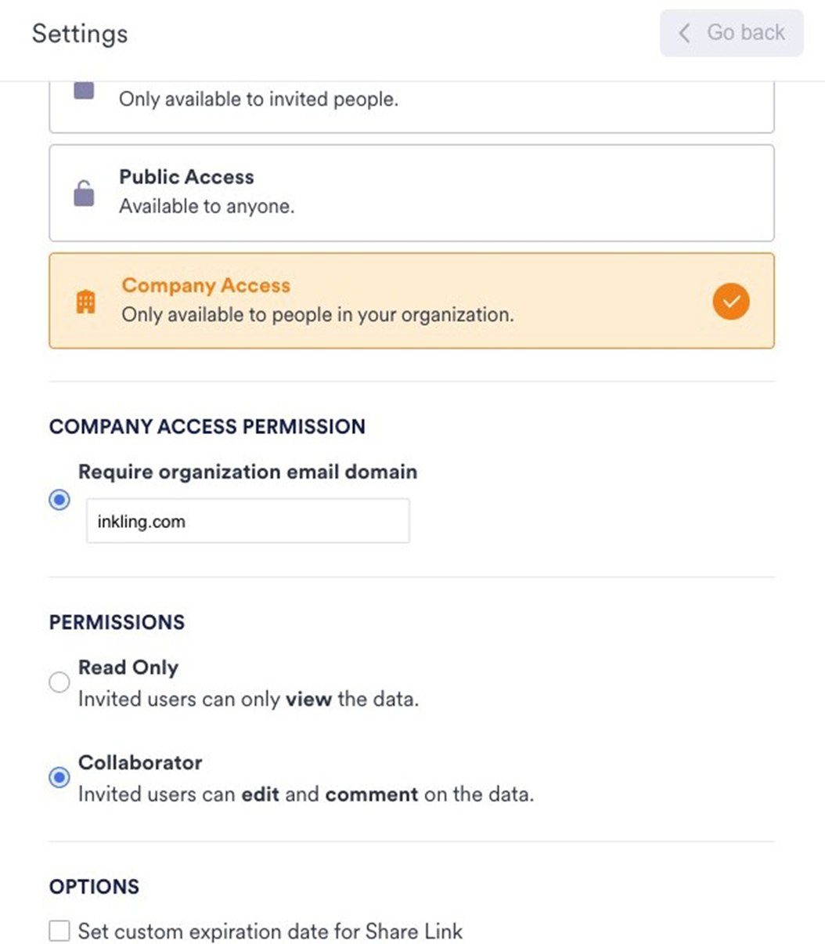Click the orange checkmark circle icon
The image size is (825, 944).
click(730, 302)
